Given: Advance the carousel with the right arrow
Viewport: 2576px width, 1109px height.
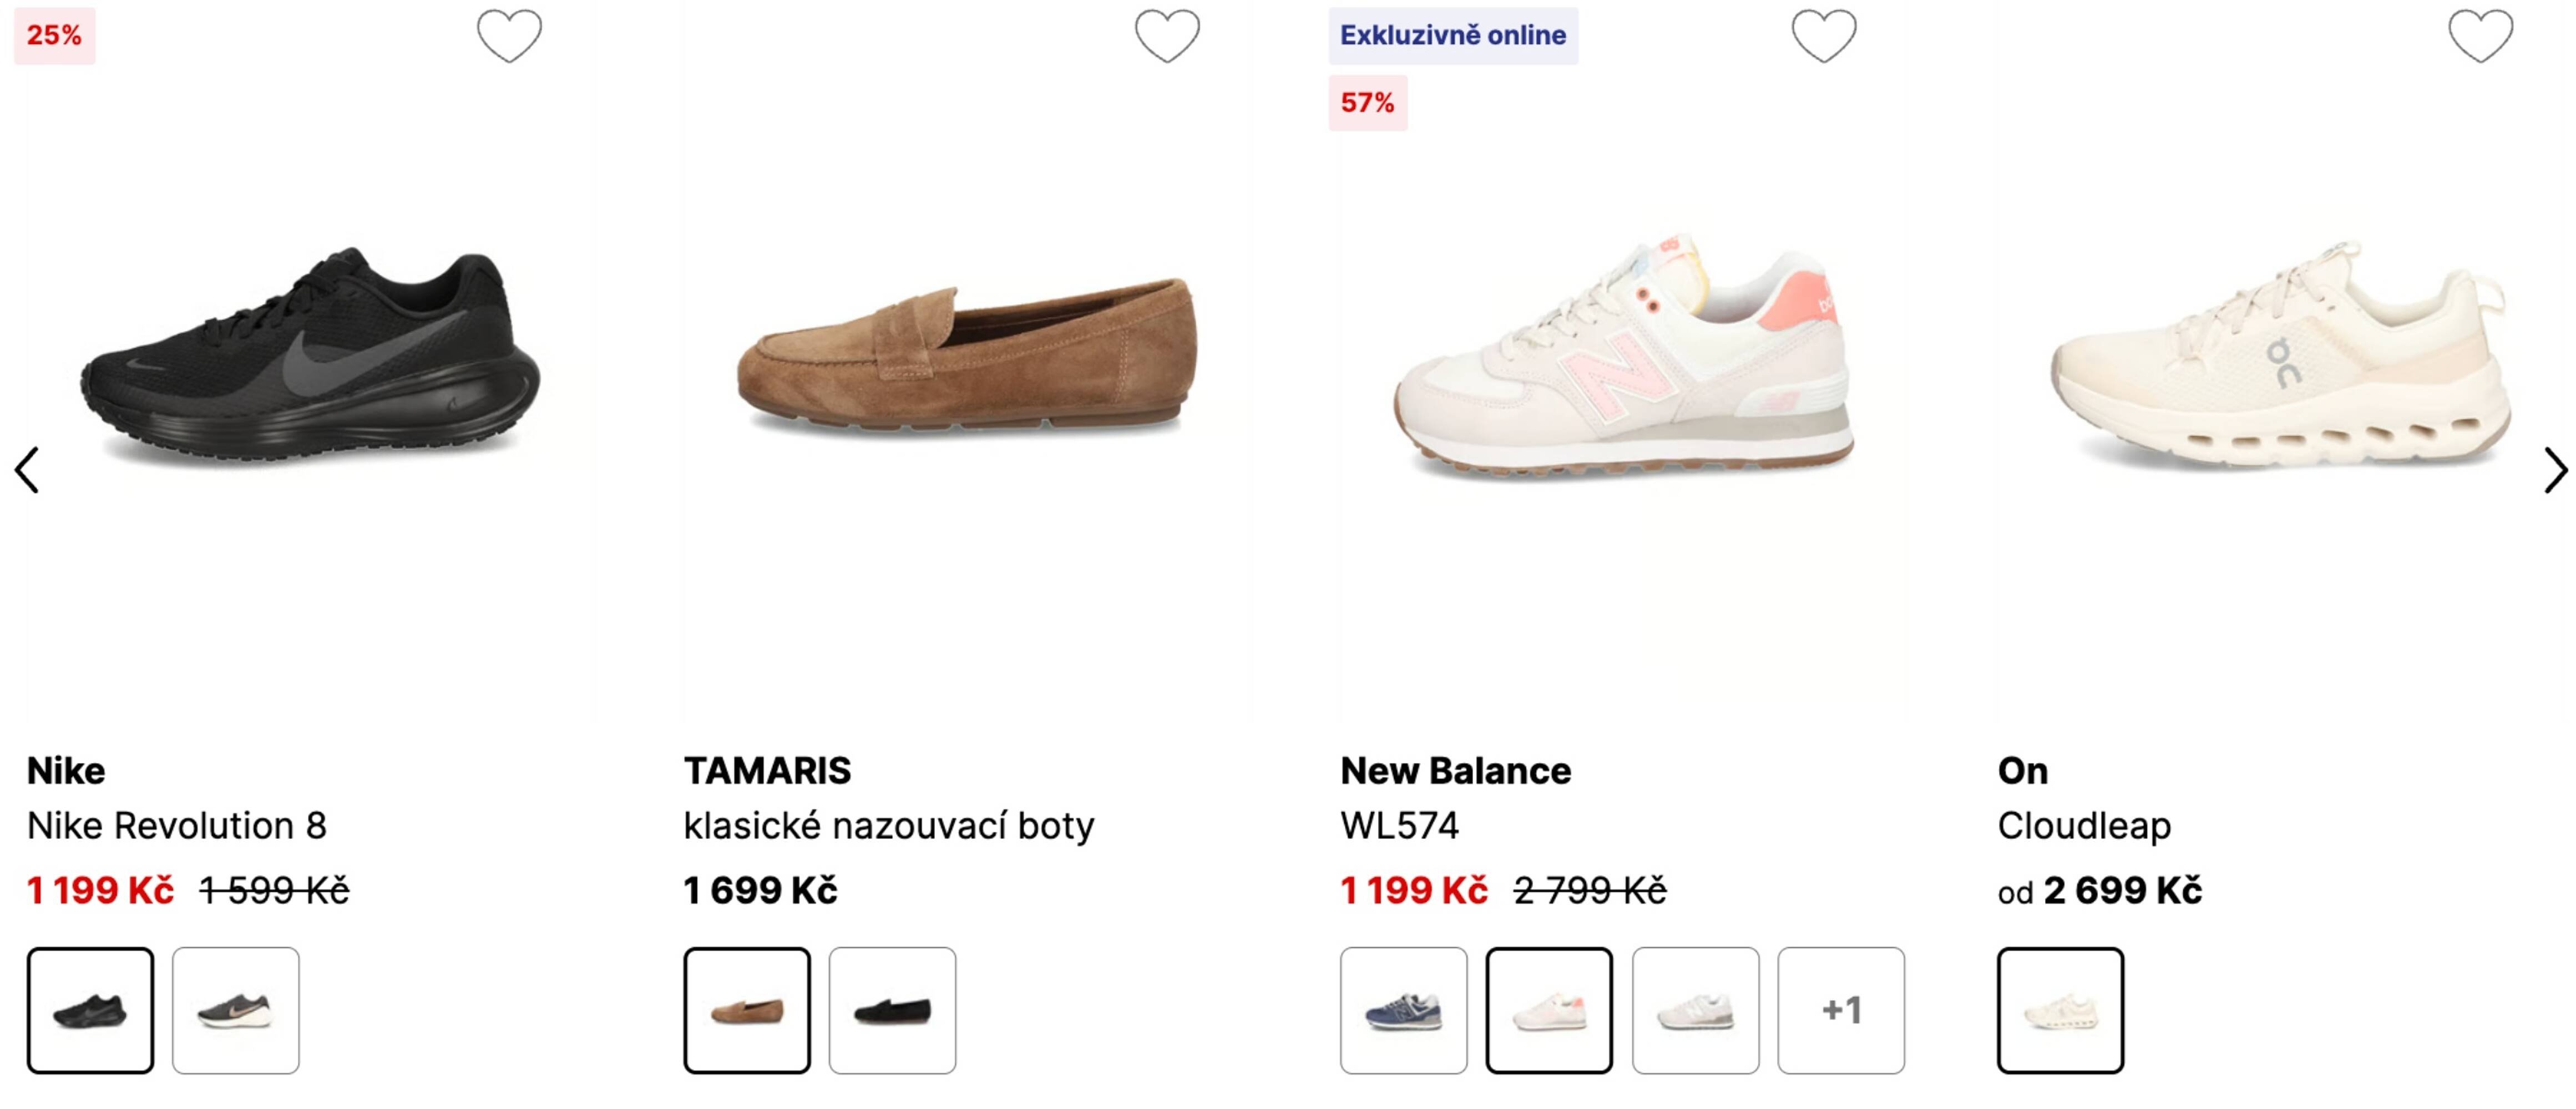Looking at the screenshot, I should pos(2553,470).
